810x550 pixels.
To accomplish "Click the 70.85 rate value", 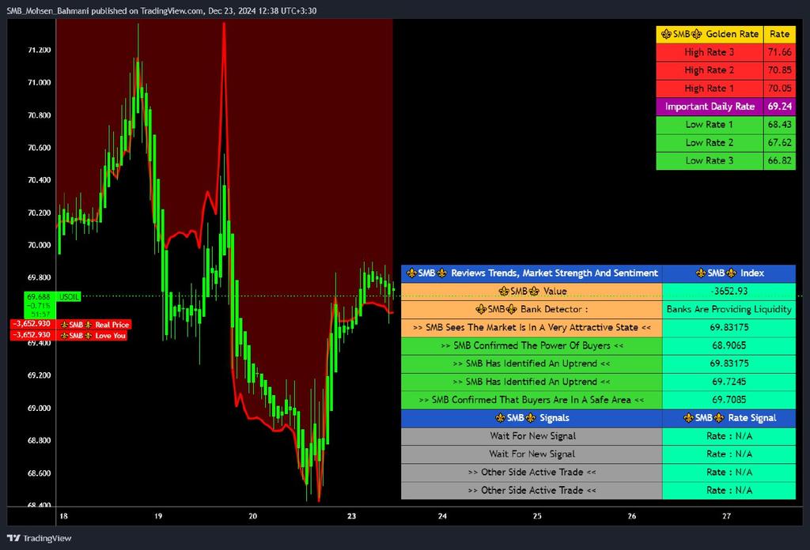I will pyautogui.click(x=779, y=70).
